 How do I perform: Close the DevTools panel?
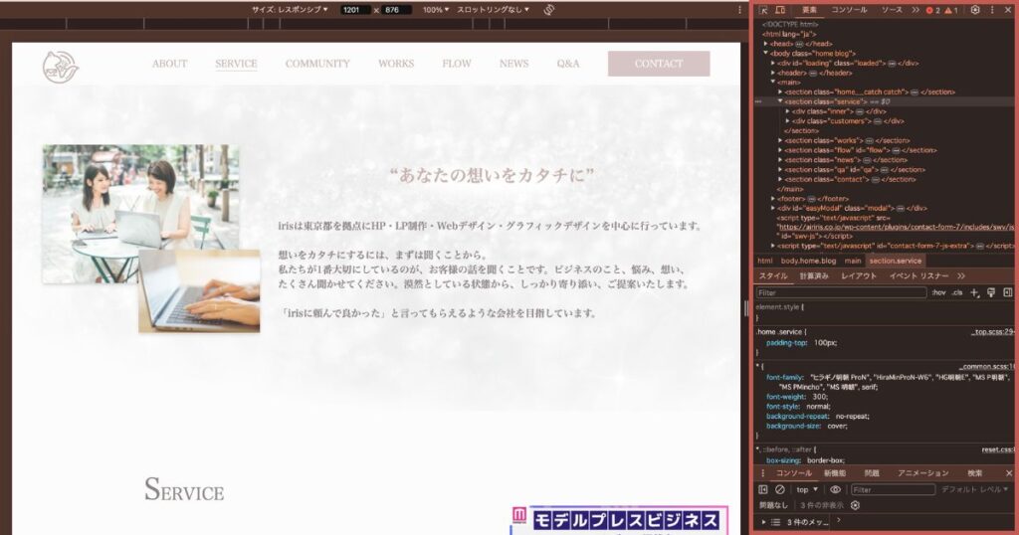pos(1008,10)
